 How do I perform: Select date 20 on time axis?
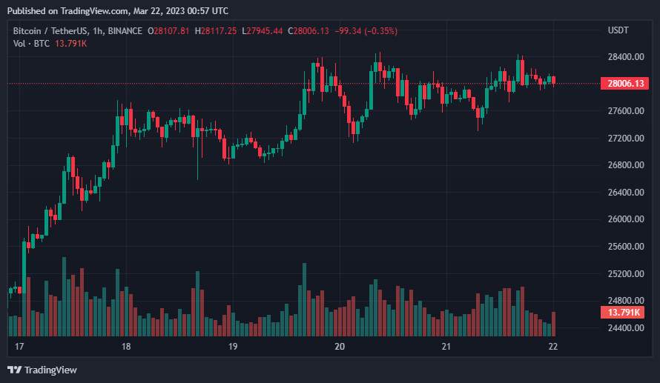pyautogui.click(x=339, y=347)
